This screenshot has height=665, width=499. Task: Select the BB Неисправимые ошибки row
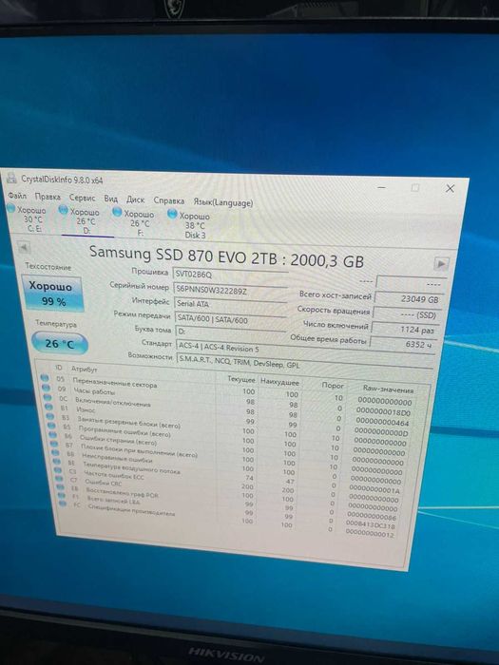click(227, 466)
